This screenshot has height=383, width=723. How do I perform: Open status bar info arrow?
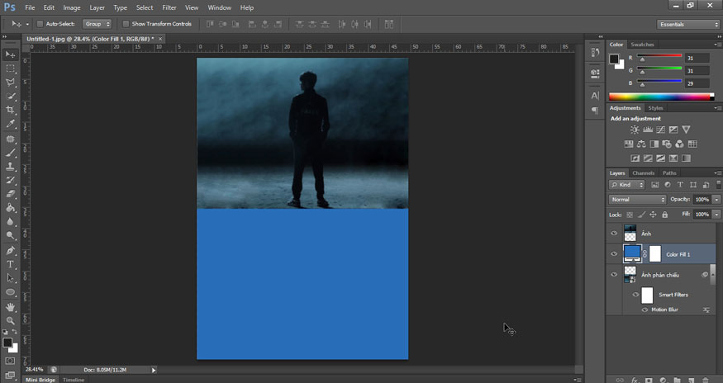pyautogui.click(x=154, y=370)
